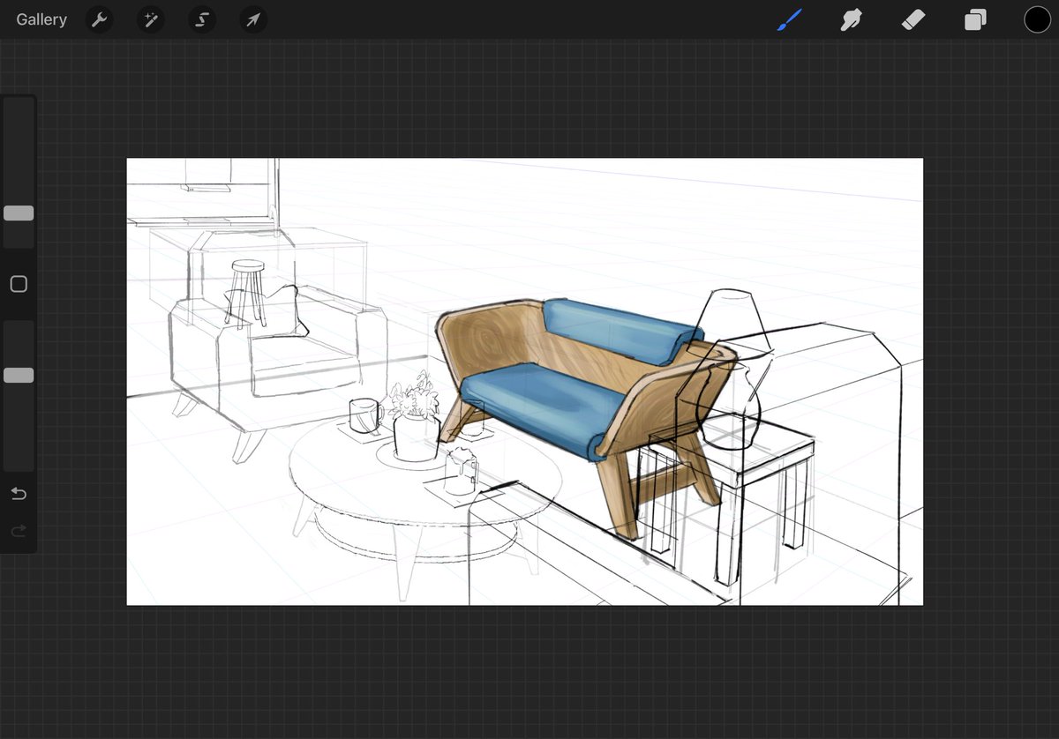This screenshot has height=739, width=1059.
Task: Redo the last undone stroke
Action: [19, 531]
